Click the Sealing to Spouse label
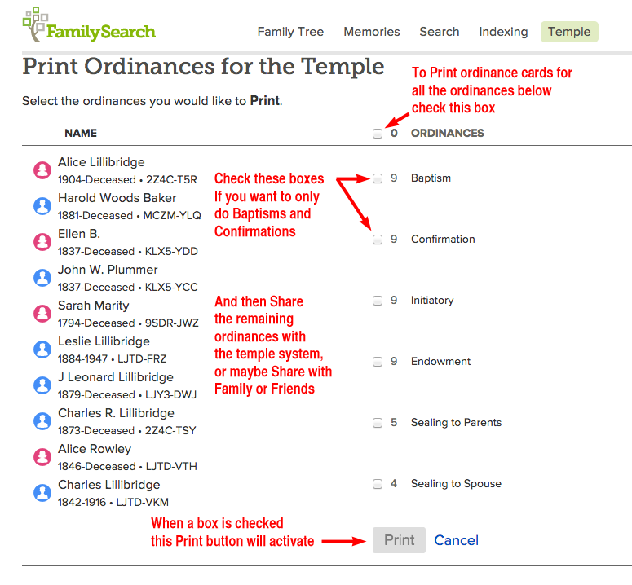Screen dimensions: 632x585 tap(457, 484)
